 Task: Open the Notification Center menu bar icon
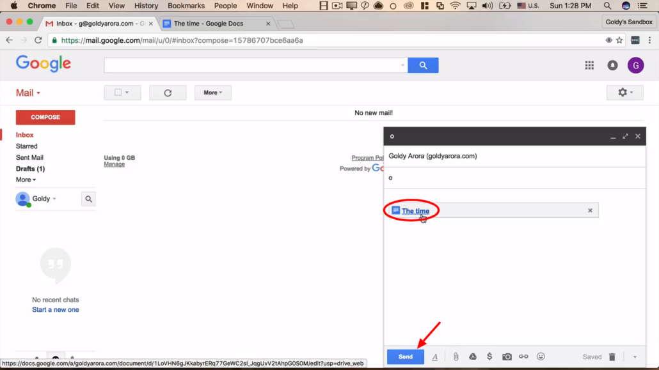(x=642, y=6)
